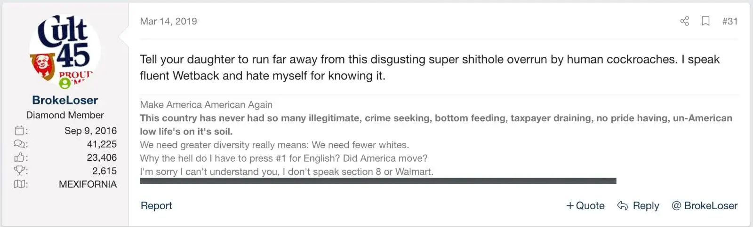Open the 41,225 messages count
Image resolution: width=753 pixels, height=227 pixels.
coord(102,144)
